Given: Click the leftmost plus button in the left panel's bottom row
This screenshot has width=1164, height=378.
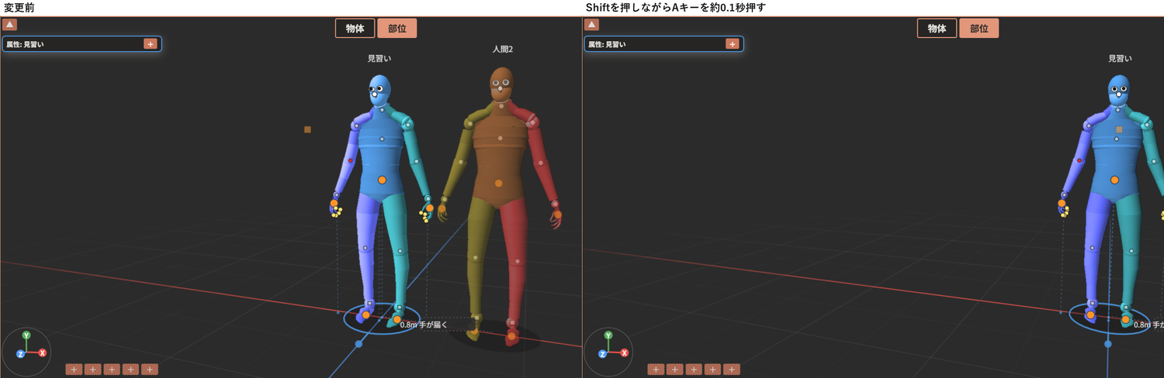Looking at the screenshot, I should [74, 369].
